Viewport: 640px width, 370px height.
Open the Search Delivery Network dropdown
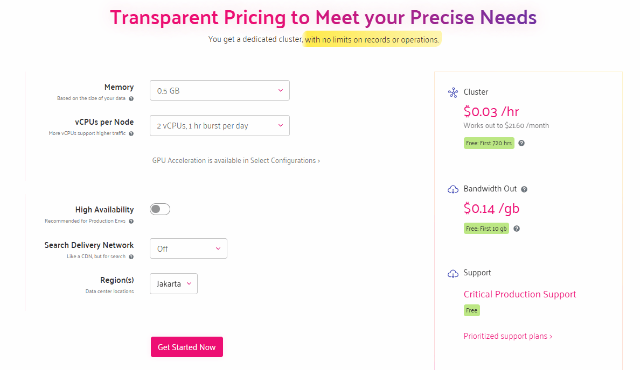coord(188,248)
